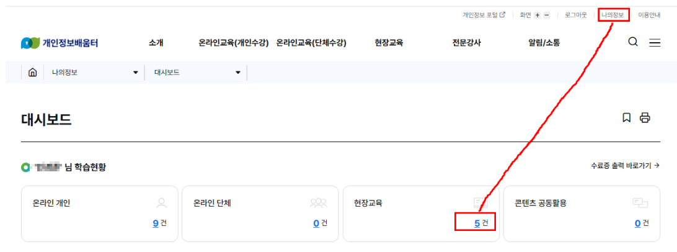Click the print icon
The height and width of the screenshot is (252, 677).
[645, 117]
